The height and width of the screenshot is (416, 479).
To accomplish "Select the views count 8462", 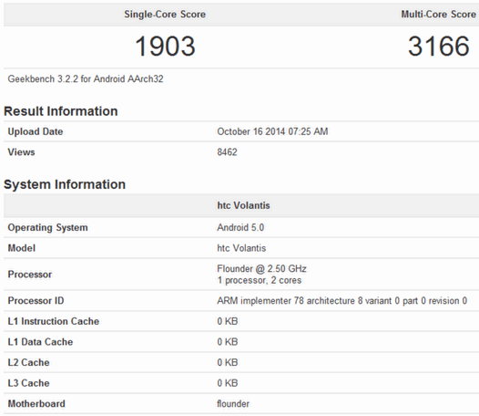I will [227, 152].
